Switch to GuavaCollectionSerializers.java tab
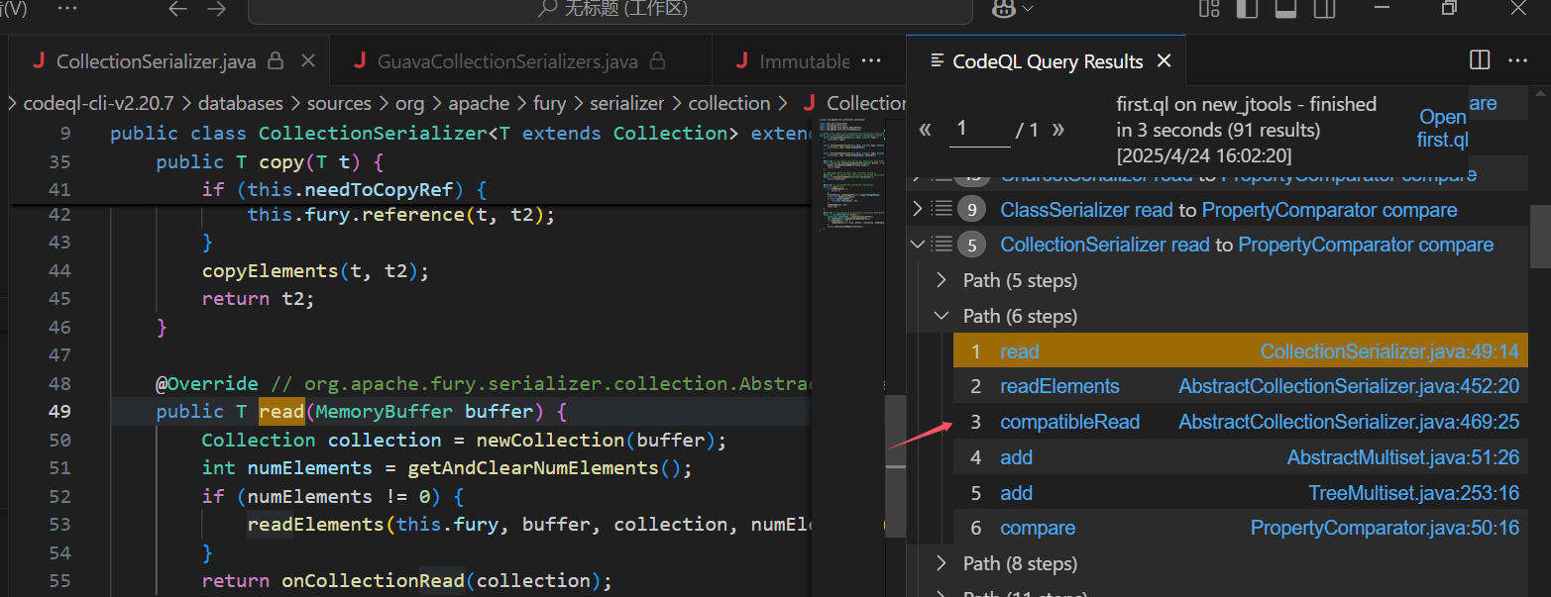 507,61
